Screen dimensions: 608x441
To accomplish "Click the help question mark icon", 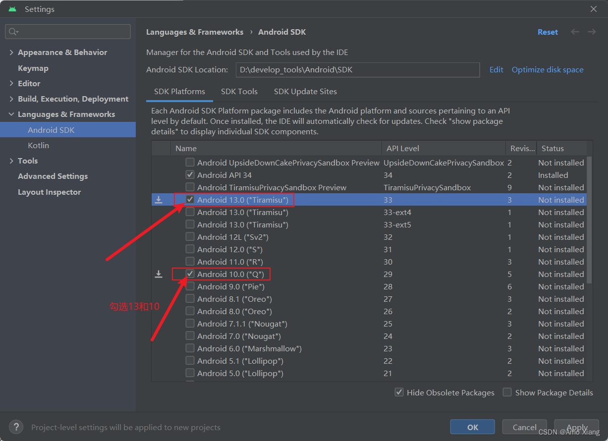I will [x=16, y=427].
